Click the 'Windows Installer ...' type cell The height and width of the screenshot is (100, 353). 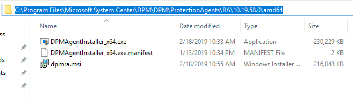click(272, 64)
